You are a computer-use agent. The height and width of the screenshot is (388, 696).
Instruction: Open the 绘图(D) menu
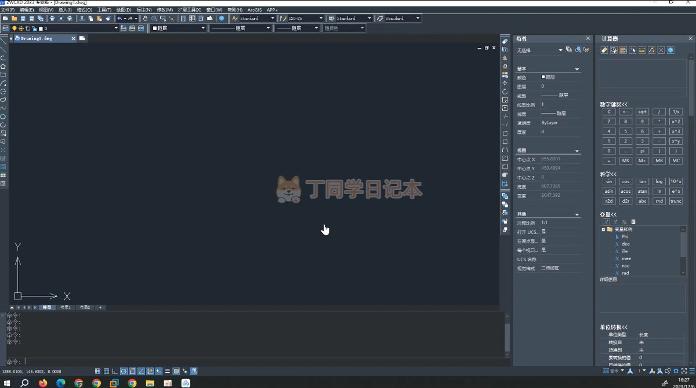pyautogui.click(x=123, y=10)
